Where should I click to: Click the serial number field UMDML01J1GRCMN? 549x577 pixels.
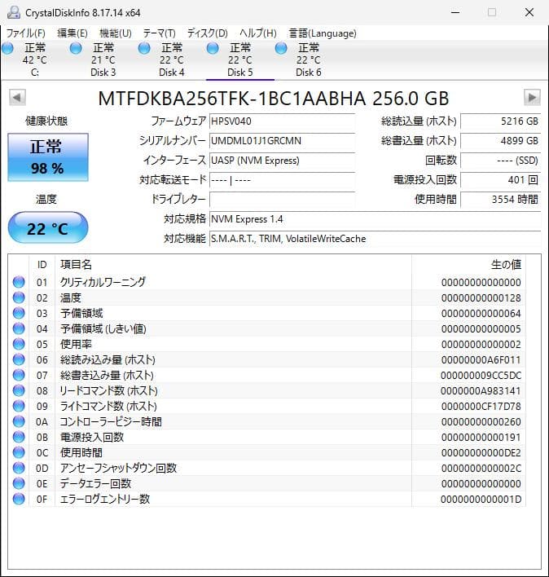pos(282,140)
